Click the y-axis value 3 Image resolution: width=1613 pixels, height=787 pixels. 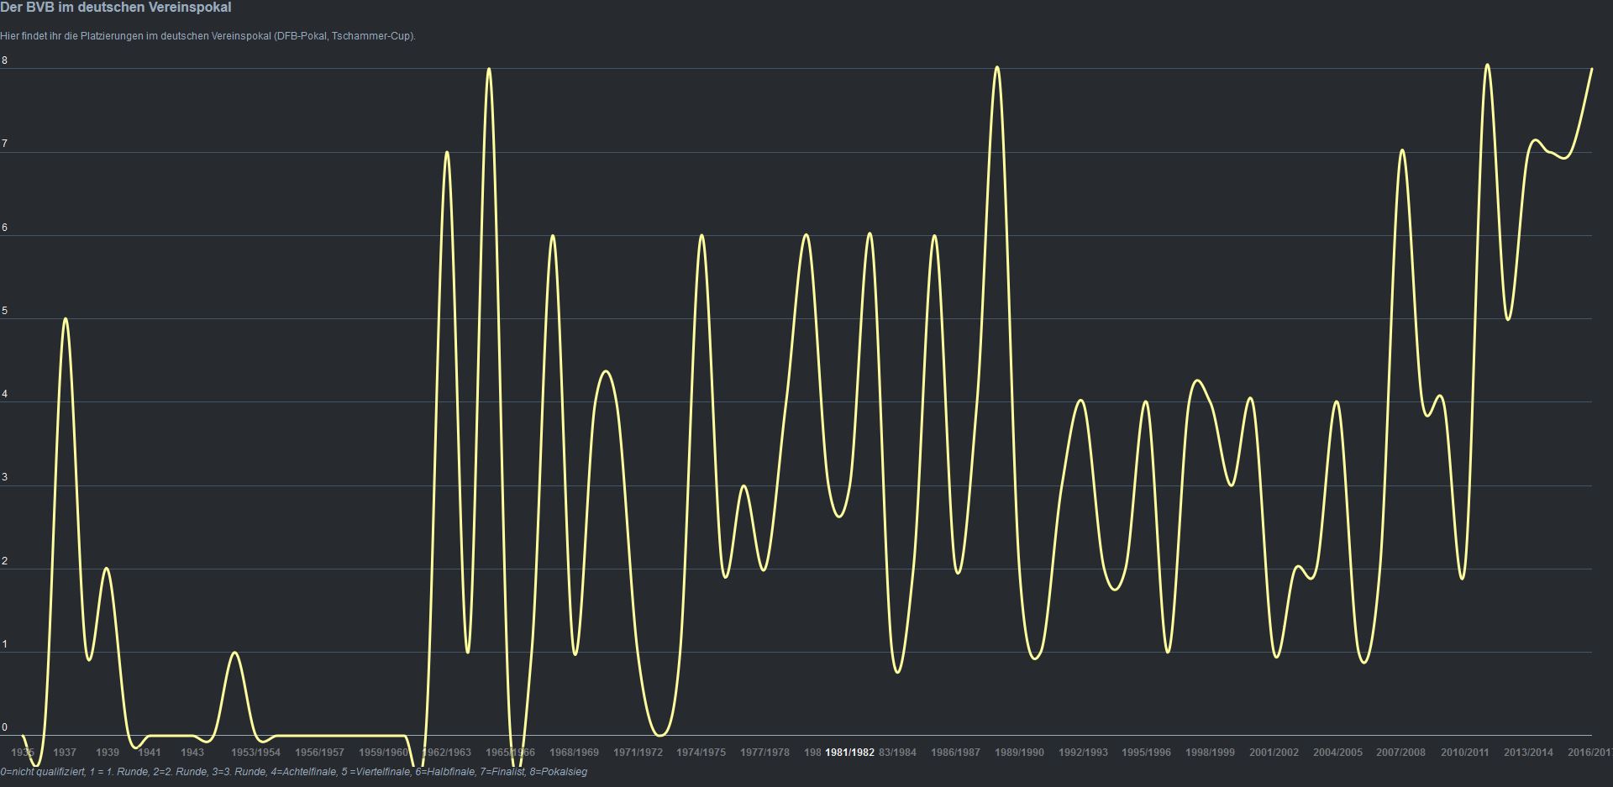click(x=4, y=477)
